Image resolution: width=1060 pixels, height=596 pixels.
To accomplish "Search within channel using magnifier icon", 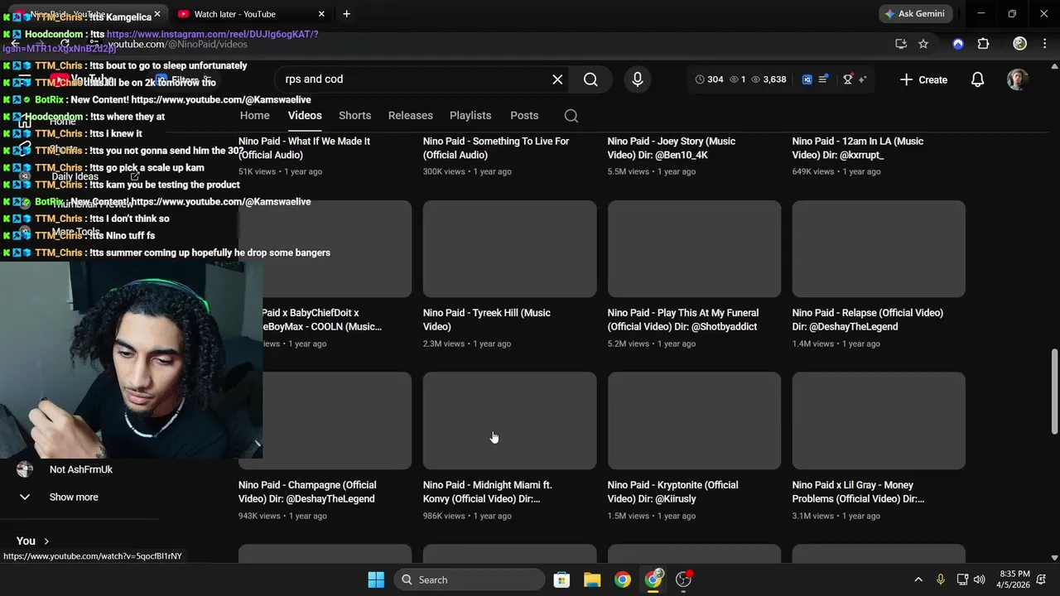I will [571, 116].
